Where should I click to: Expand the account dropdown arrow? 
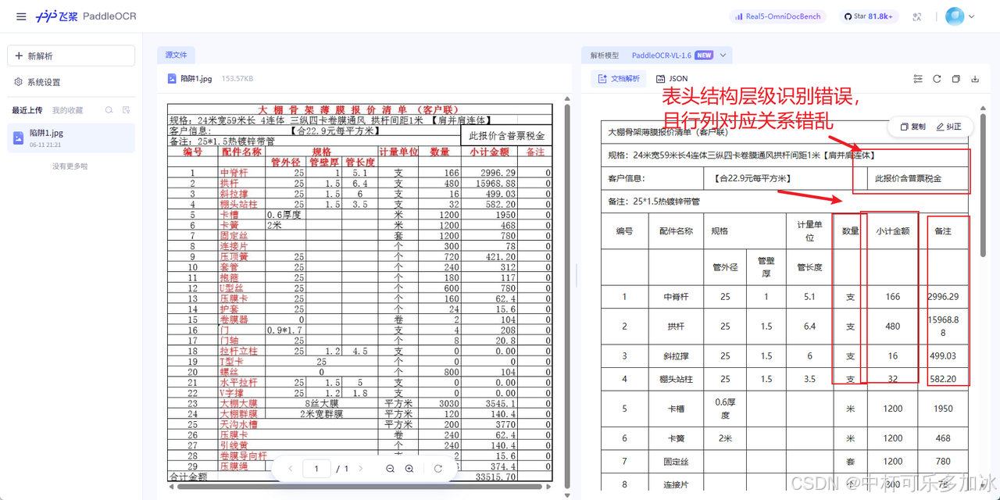tap(972, 16)
